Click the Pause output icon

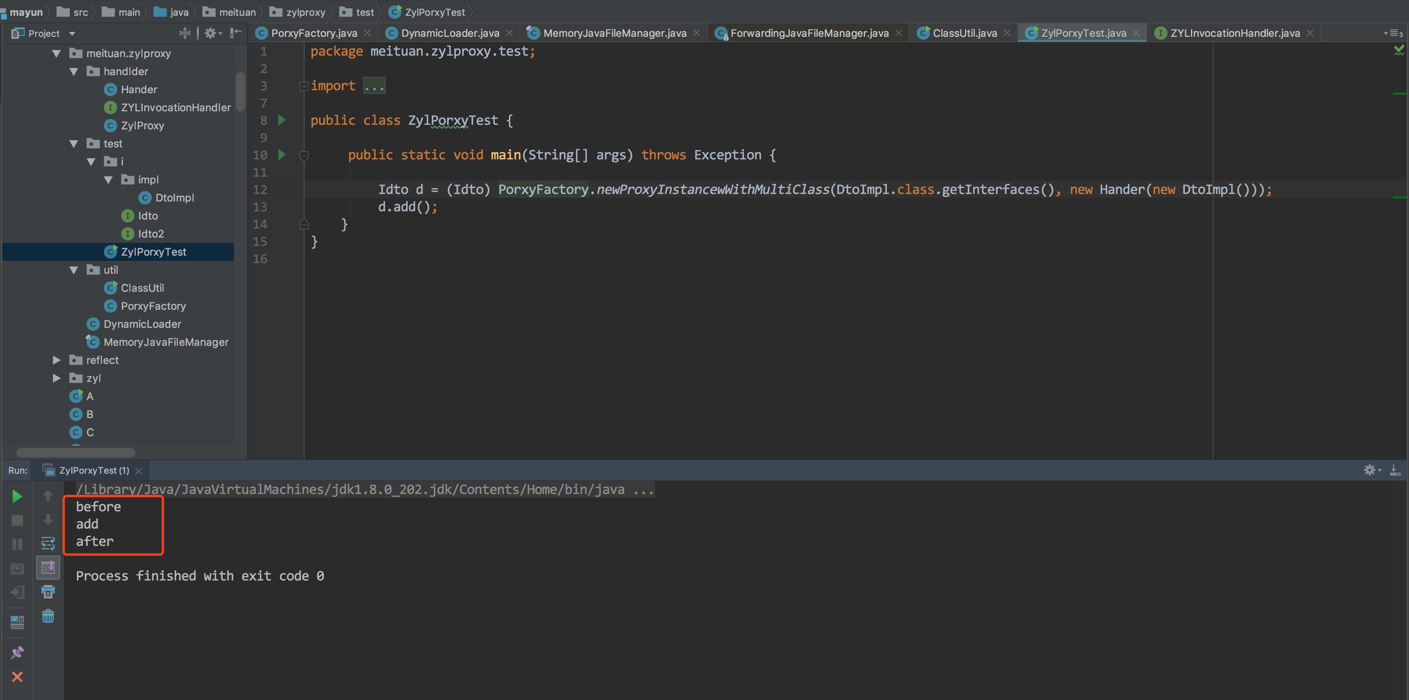(x=17, y=544)
